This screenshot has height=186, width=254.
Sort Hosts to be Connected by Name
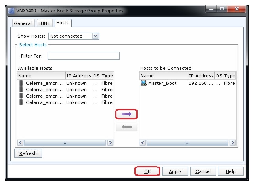point(164,76)
